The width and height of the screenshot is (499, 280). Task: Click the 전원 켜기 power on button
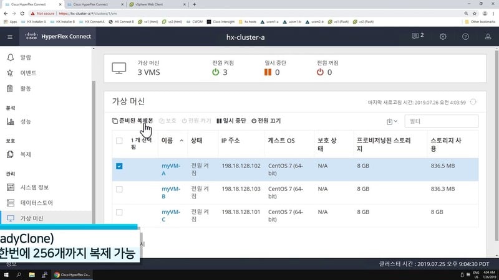click(x=196, y=121)
